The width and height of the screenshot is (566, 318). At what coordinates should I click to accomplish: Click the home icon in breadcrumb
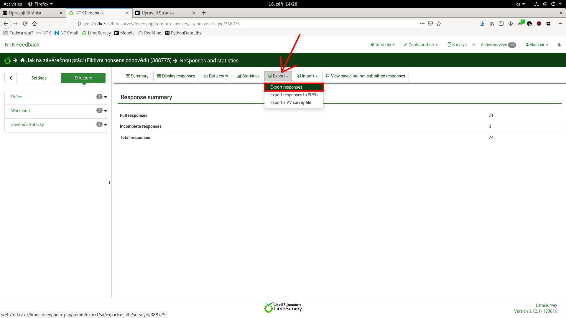point(22,60)
